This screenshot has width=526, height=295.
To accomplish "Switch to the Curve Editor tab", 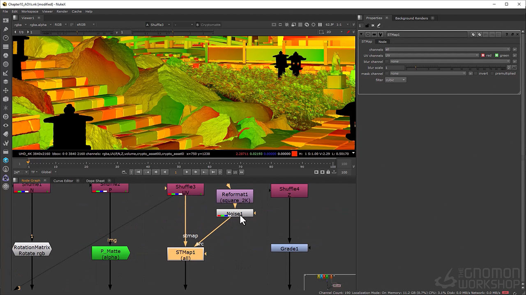I will click(x=63, y=181).
